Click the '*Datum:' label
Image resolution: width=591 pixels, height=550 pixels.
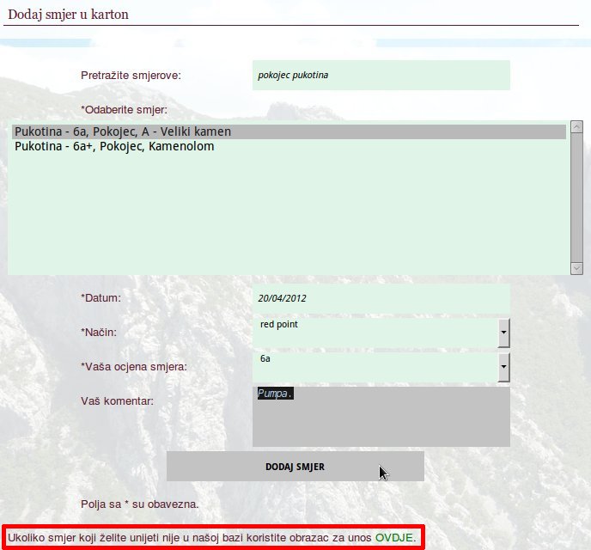pos(101,298)
